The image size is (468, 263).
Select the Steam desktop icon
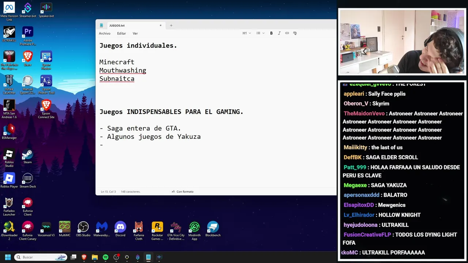coord(28,156)
